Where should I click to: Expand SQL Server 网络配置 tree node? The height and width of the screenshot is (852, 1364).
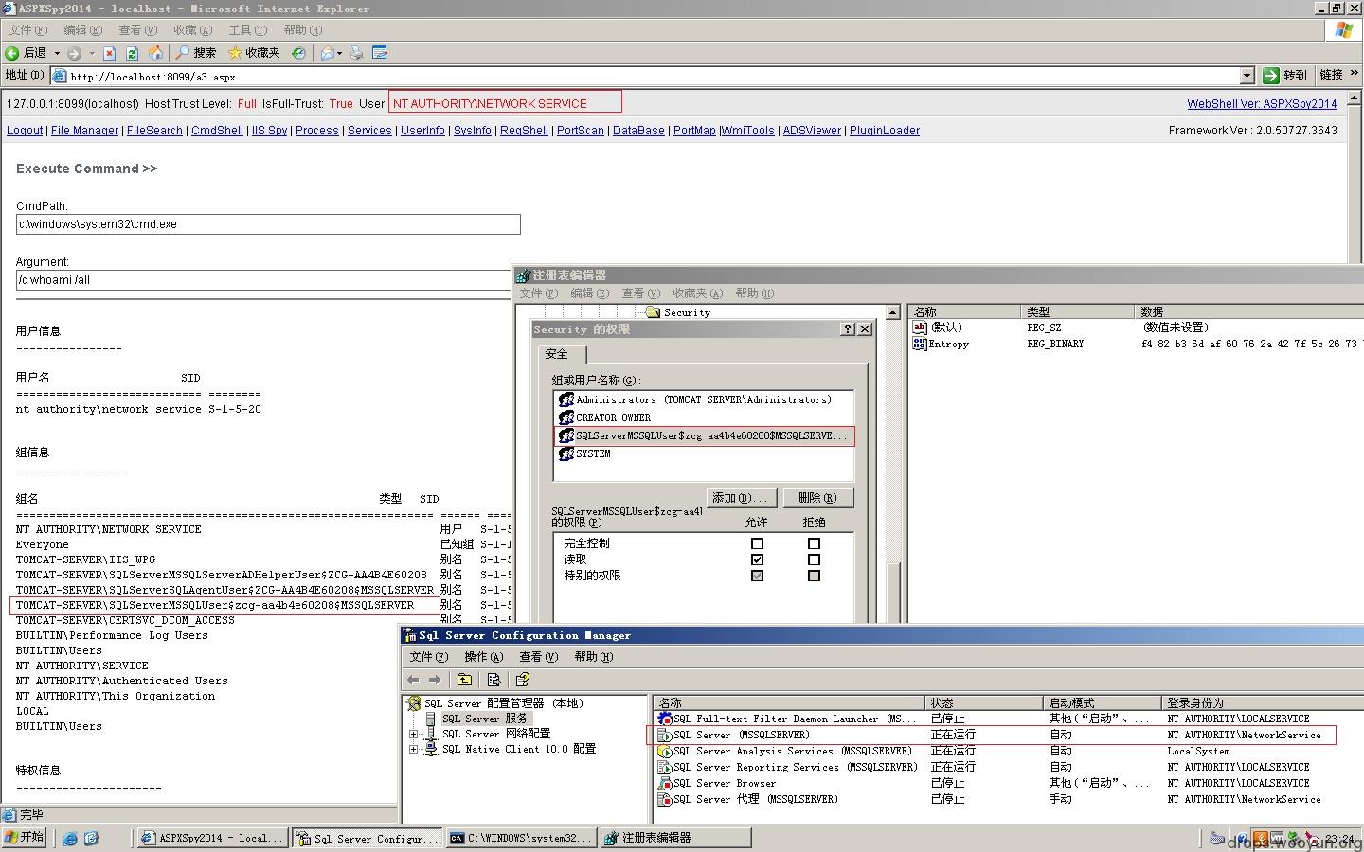pos(413,734)
